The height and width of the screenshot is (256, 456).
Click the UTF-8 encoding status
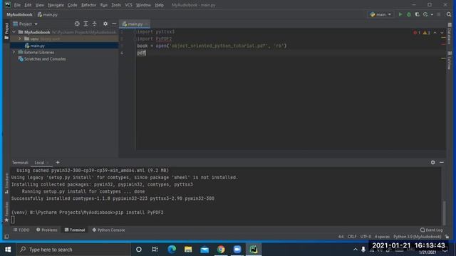[x=366, y=237]
